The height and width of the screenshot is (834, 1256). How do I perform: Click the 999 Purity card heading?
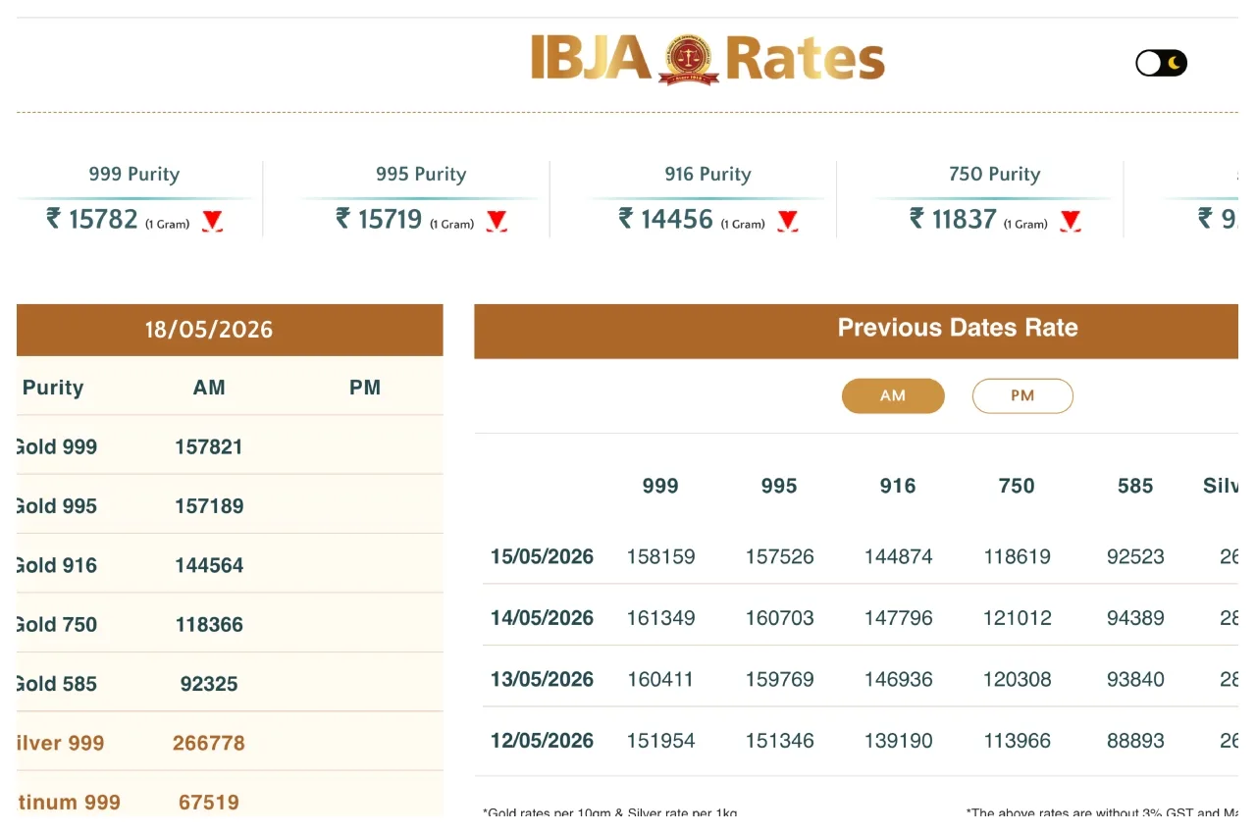pyautogui.click(x=134, y=175)
